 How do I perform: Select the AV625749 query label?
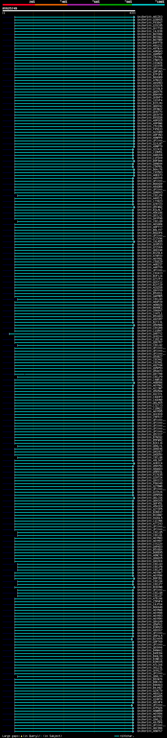click(10, 8)
